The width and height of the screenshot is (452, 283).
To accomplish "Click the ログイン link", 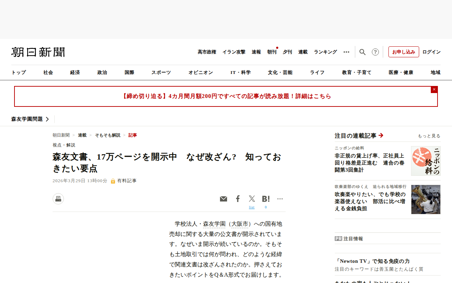I will 432,52.
